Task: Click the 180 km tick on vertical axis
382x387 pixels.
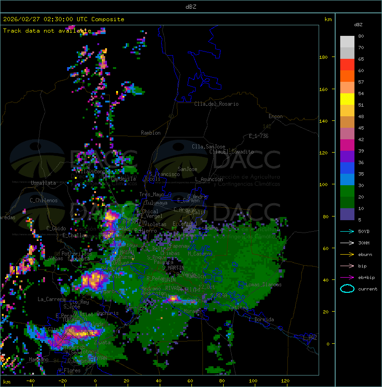Action: point(323,57)
